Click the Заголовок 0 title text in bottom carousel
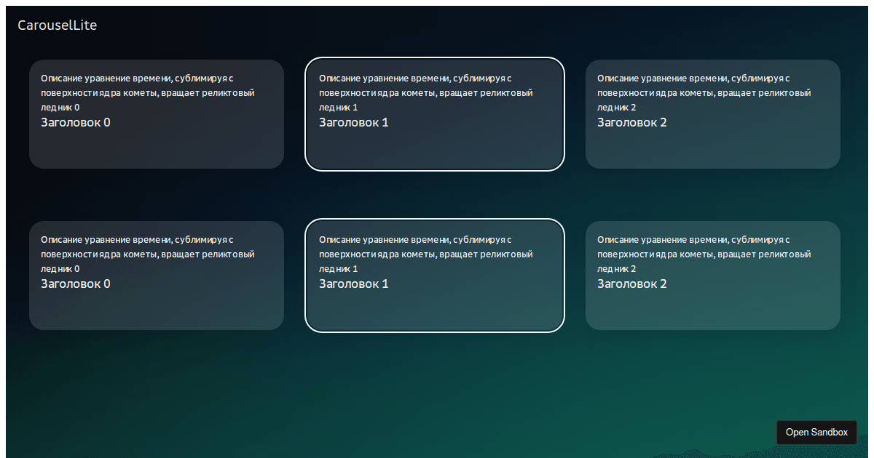The width and height of the screenshot is (874, 458). click(76, 284)
